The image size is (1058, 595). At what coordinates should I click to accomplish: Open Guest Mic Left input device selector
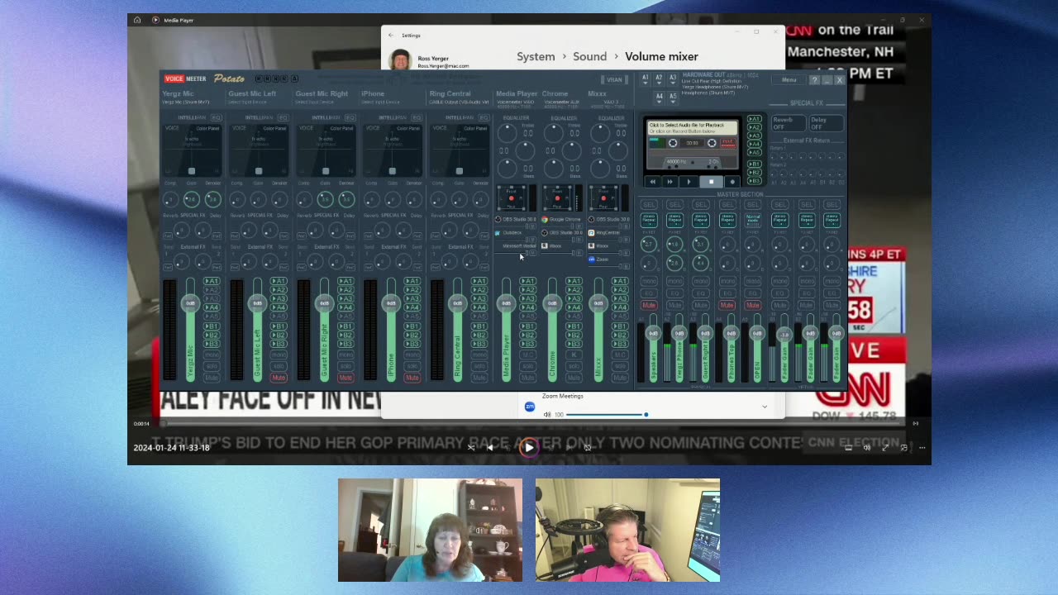247,102
